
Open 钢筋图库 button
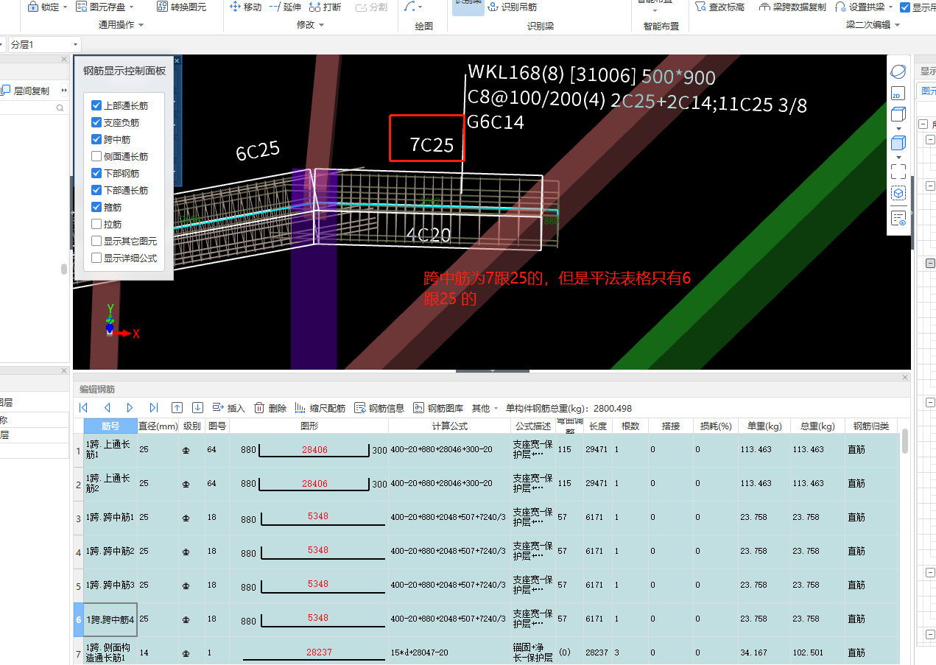(x=438, y=408)
